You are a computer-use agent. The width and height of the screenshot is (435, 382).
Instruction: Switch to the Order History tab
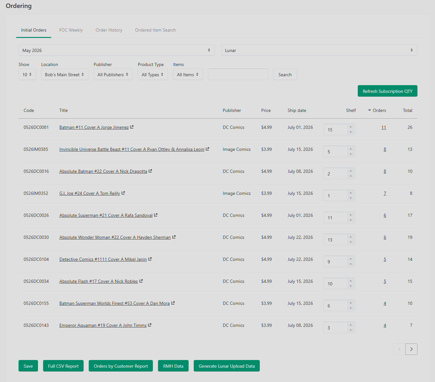[x=109, y=30]
